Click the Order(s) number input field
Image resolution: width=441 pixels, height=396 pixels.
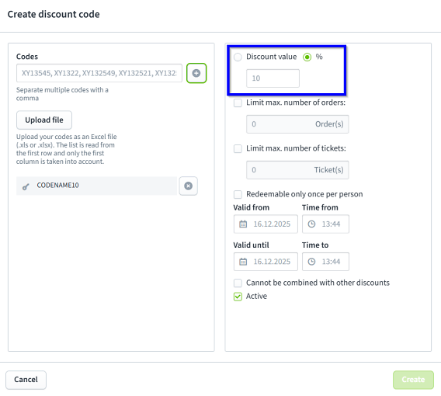coord(297,124)
